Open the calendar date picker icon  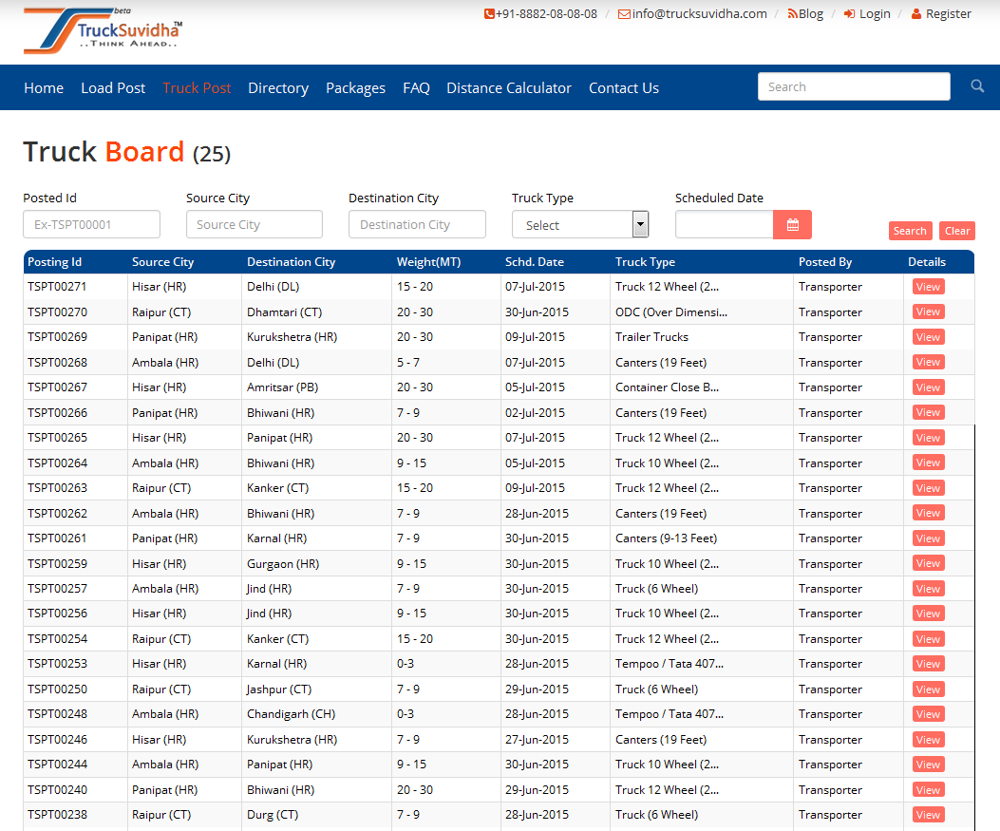point(792,225)
